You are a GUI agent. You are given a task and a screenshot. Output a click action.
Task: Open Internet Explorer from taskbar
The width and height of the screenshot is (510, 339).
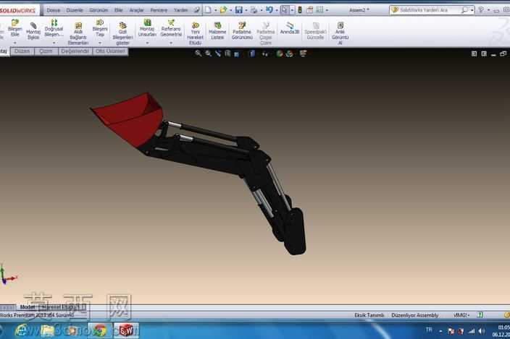pyautogui.click(x=22, y=330)
